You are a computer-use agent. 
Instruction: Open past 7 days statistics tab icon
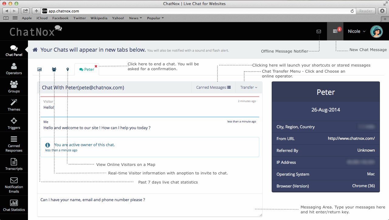[x=40, y=69]
